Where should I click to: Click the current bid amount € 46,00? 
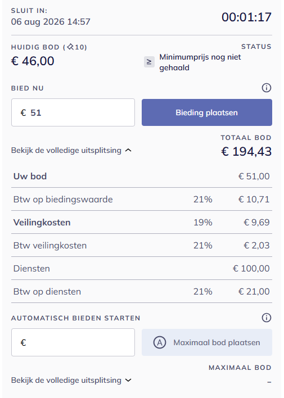[33, 61]
